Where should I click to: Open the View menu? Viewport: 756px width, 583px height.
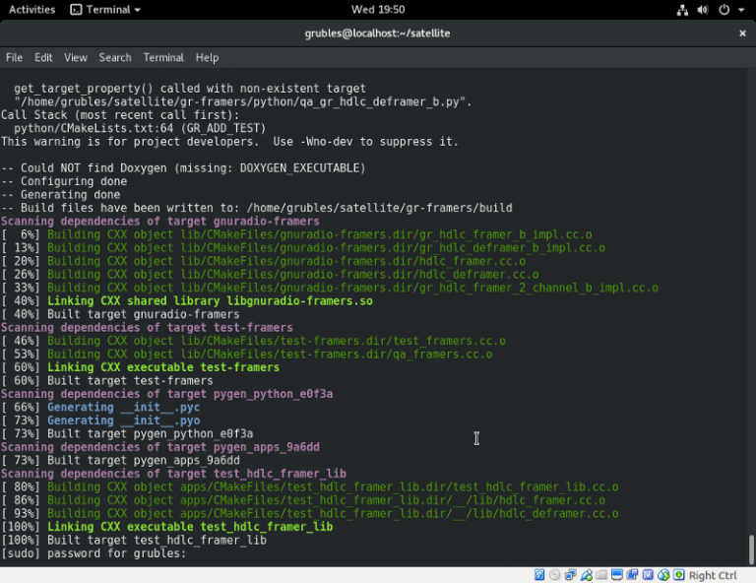[x=76, y=58]
